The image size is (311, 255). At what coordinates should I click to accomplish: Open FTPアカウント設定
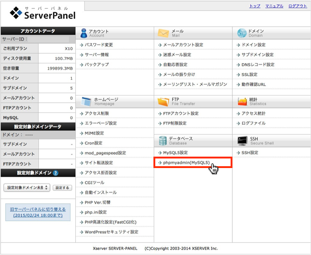[181, 113]
